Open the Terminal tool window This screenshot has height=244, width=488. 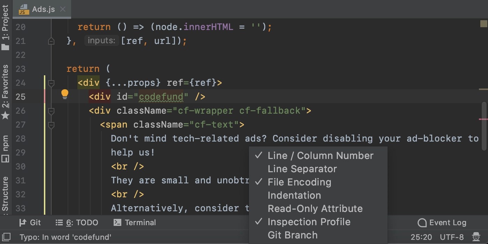pyautogui.click(x=139, y=222)
